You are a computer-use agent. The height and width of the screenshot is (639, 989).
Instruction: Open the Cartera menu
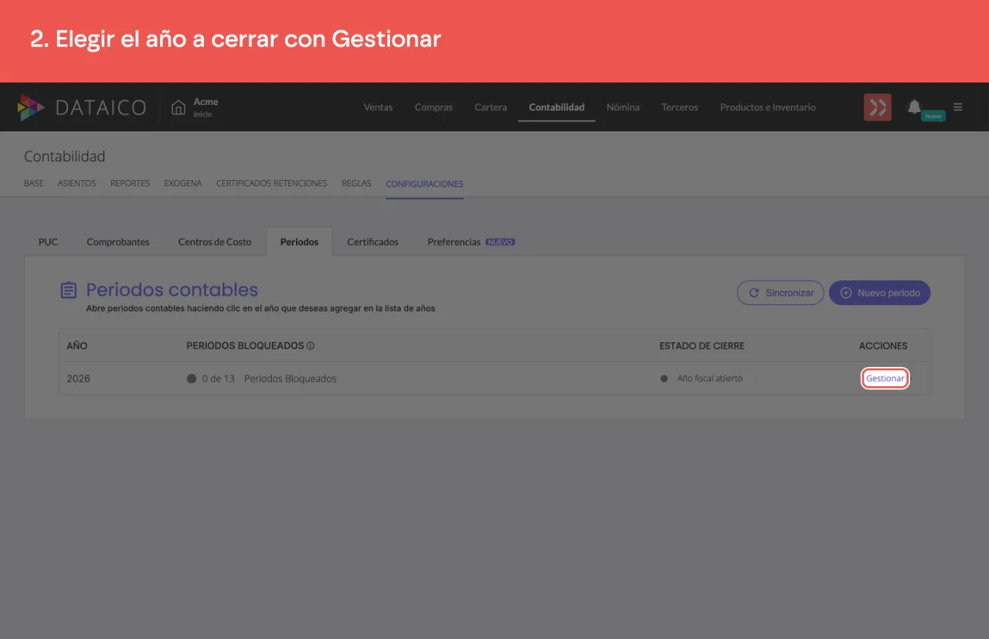491,107
